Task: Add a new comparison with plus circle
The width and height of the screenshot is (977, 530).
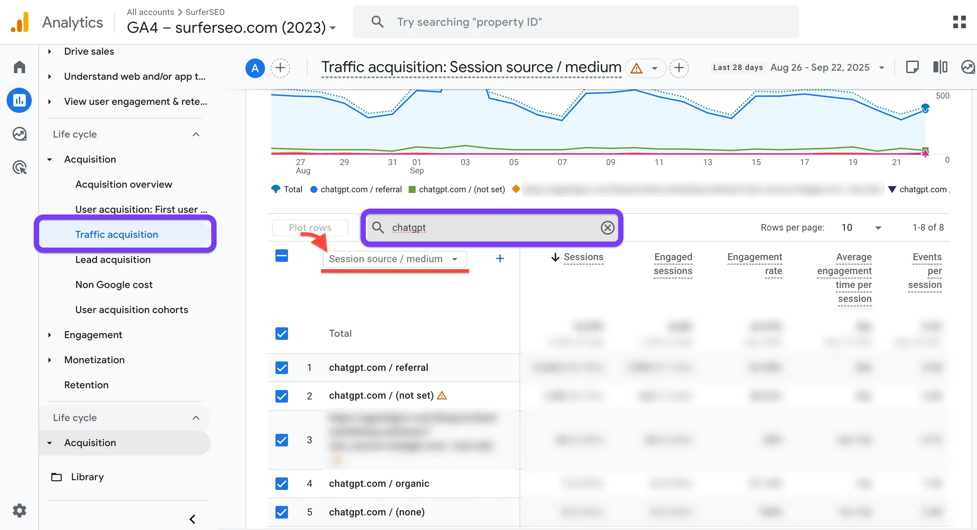Action: 280,68
